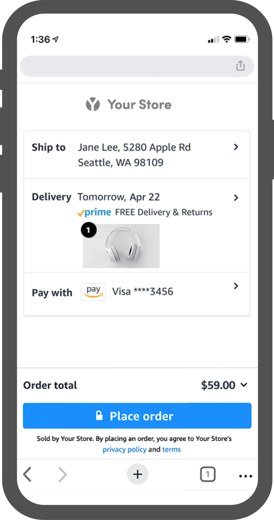Open the Delivery options chevron
Screen dimensions: 274x520
pos(236,198)
